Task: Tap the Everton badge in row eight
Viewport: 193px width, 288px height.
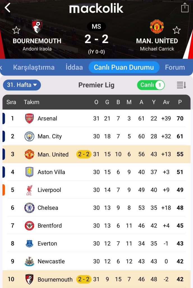Action: pyautogui.click(x=29, y=244)
